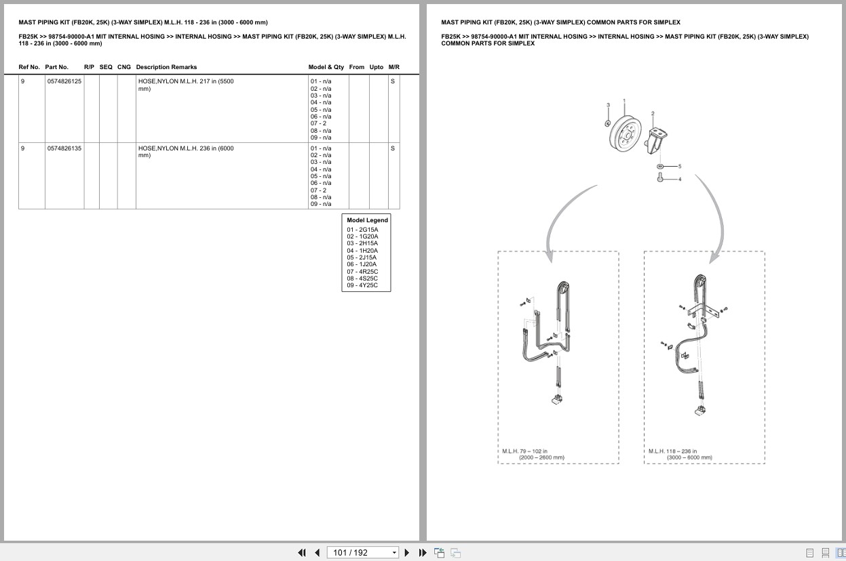Click the Description Remarks column header

point(166,67)
